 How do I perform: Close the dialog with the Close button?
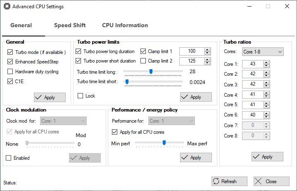[x=271, y=181]
